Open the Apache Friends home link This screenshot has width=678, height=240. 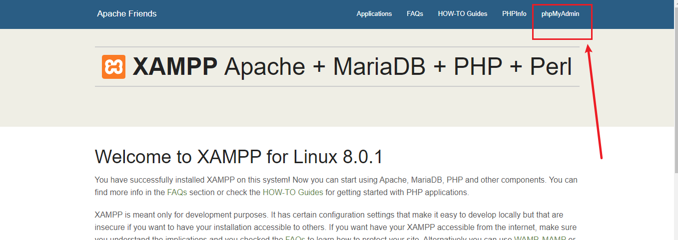[x=127, y=13]
